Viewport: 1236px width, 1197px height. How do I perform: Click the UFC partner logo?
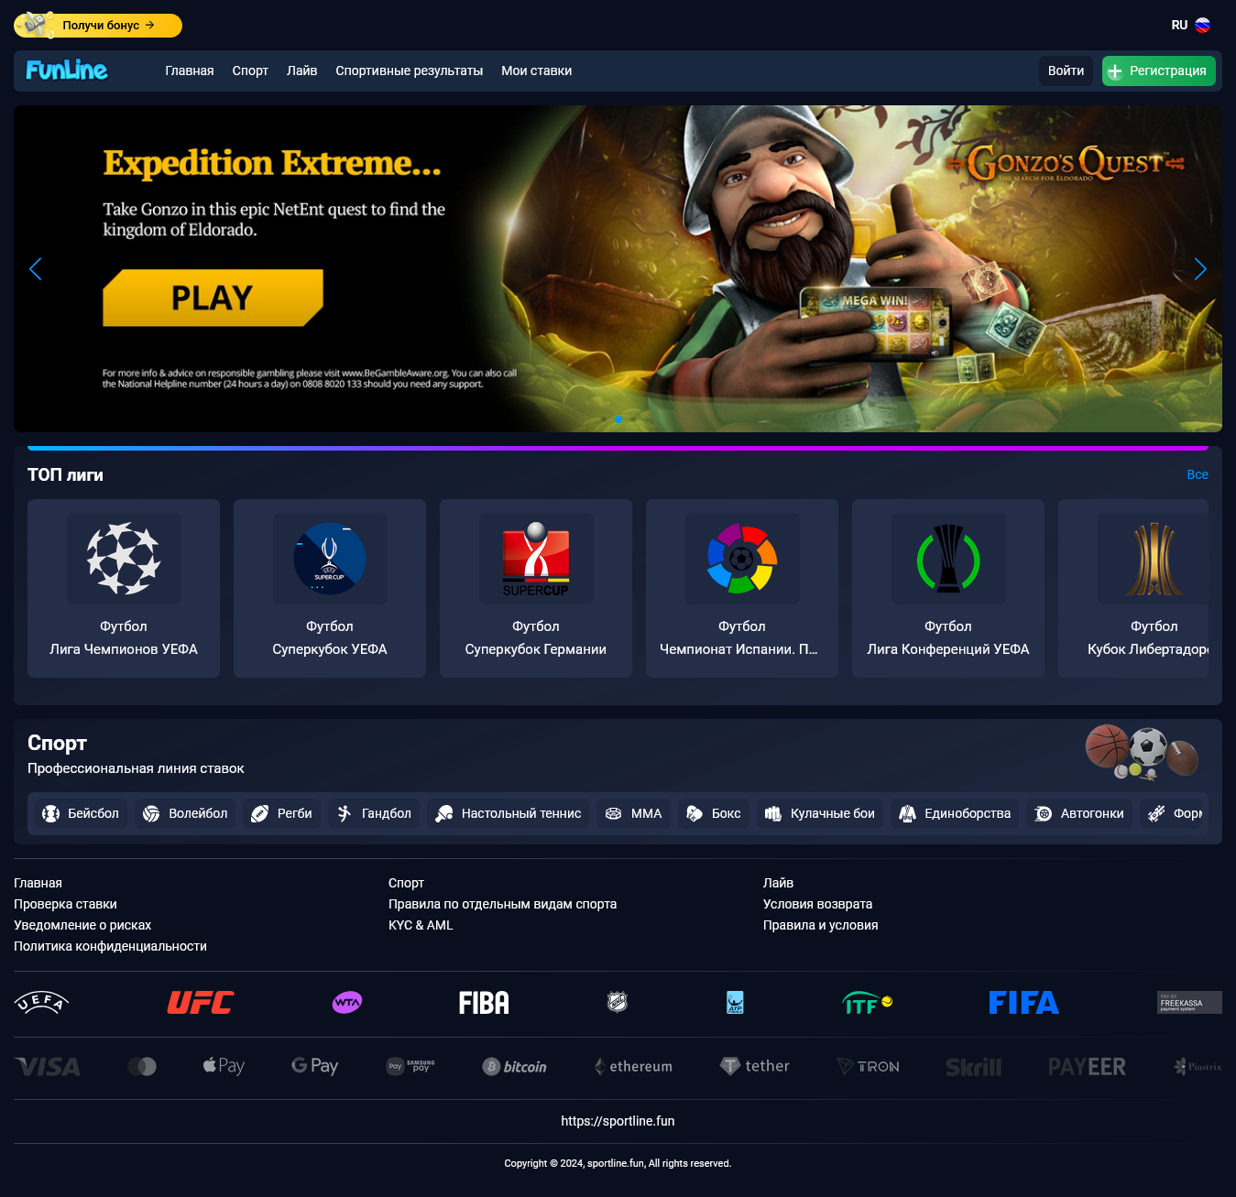[200, 1002]
